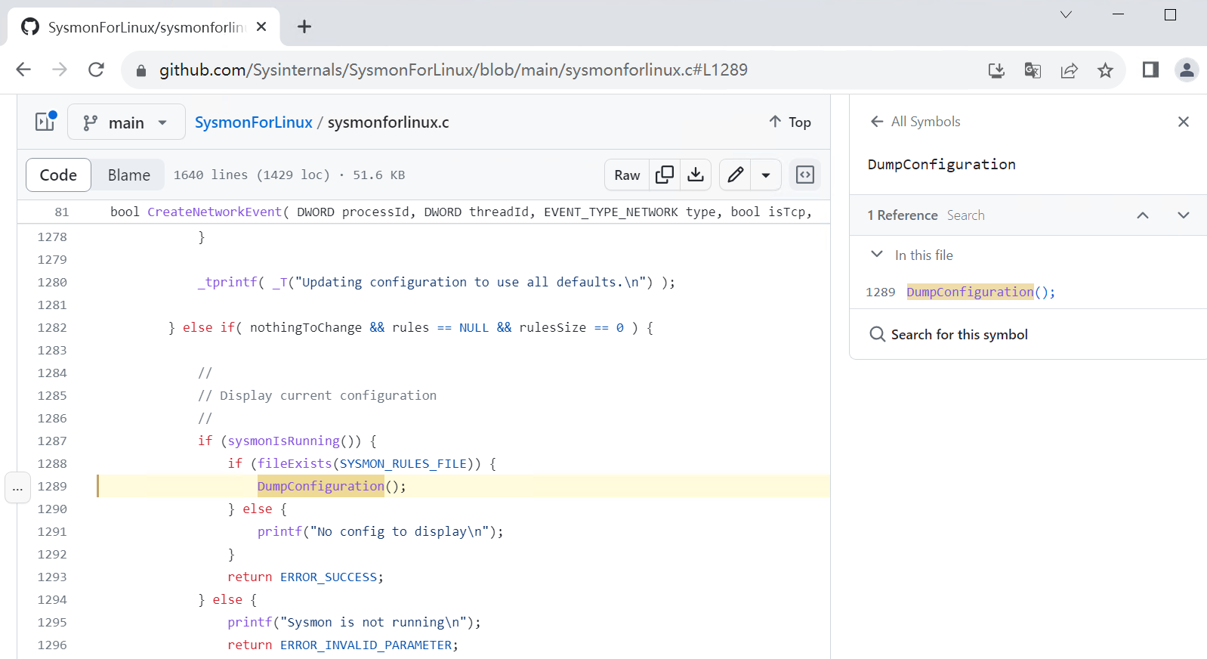Go back to previous page
The width and height of the screenshot is (1207, 659).
click(23, 70)
